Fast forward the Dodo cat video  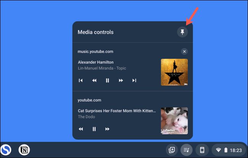pos(108,129)
